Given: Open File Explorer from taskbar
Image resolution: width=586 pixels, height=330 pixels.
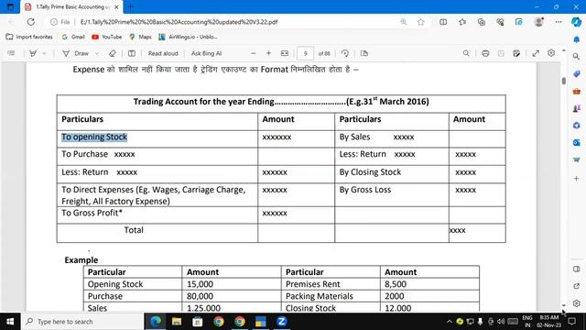Looking at the screenshot, I should 177,322.
